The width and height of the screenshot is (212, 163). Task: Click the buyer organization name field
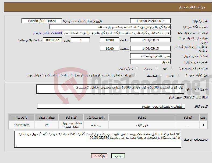pos(110,27)
